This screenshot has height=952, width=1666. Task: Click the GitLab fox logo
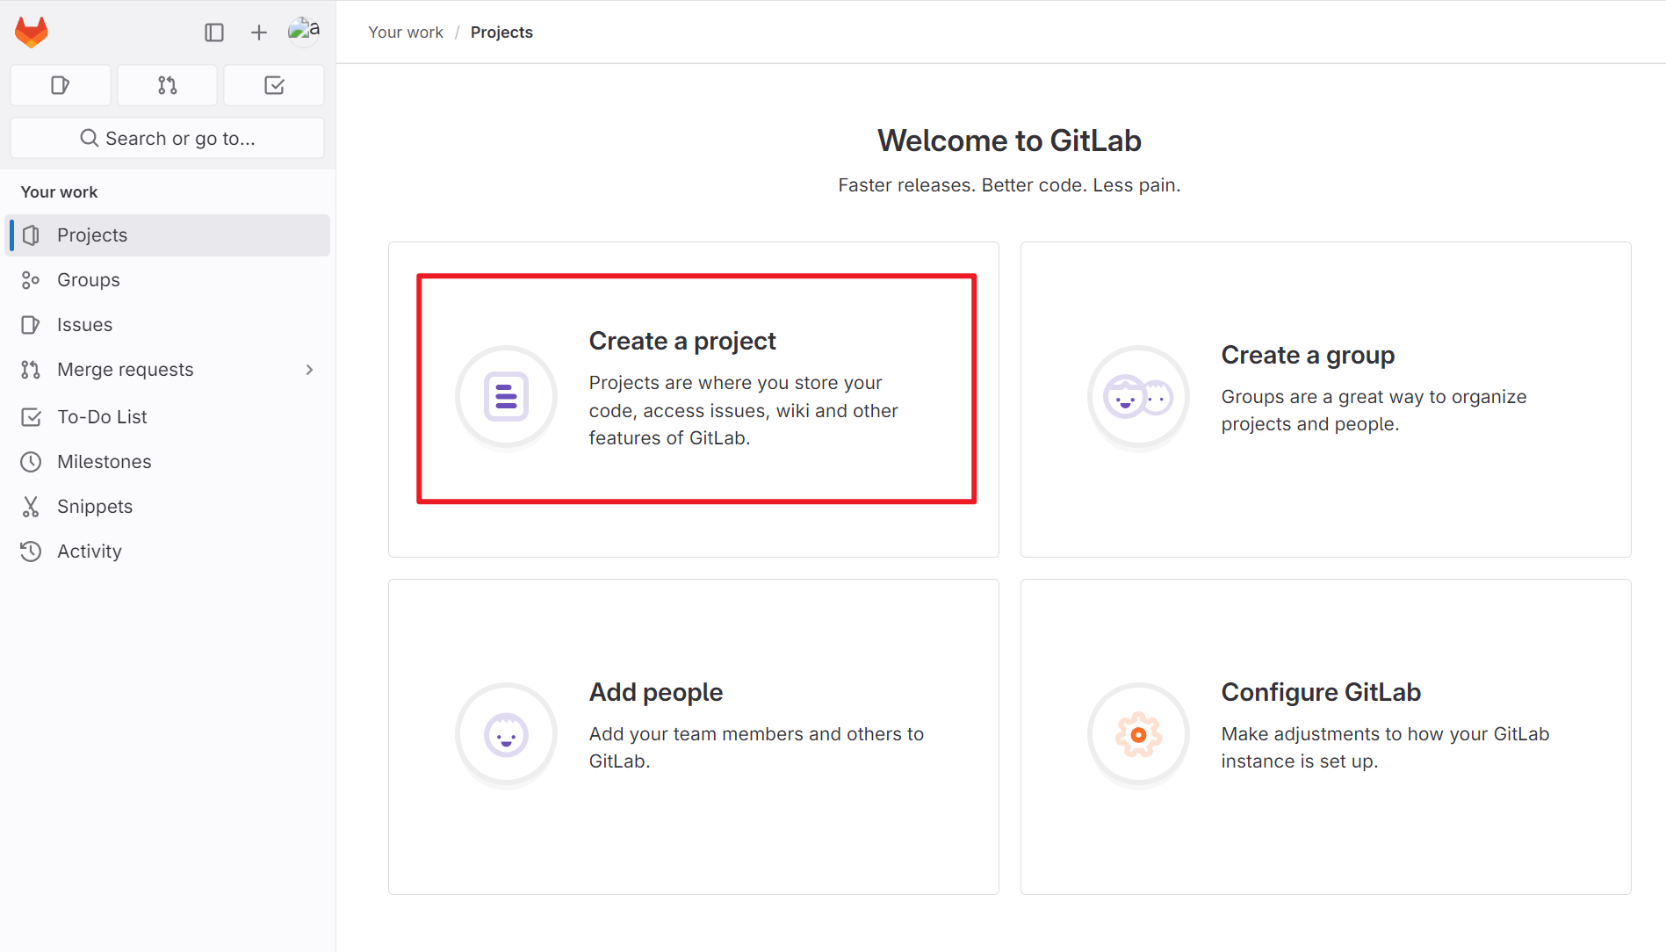(32, 32)
